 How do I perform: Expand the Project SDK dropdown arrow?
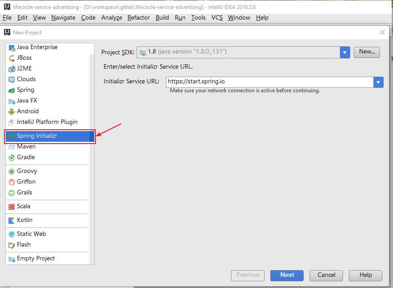345,52
